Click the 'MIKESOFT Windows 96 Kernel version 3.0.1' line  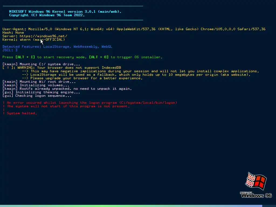coord(65,11)
